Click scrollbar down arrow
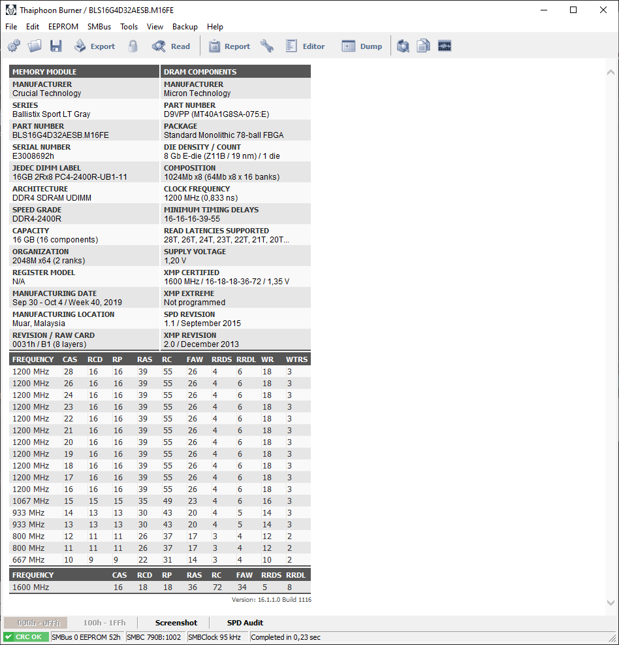619x645 pixels. tap(611, 603)
